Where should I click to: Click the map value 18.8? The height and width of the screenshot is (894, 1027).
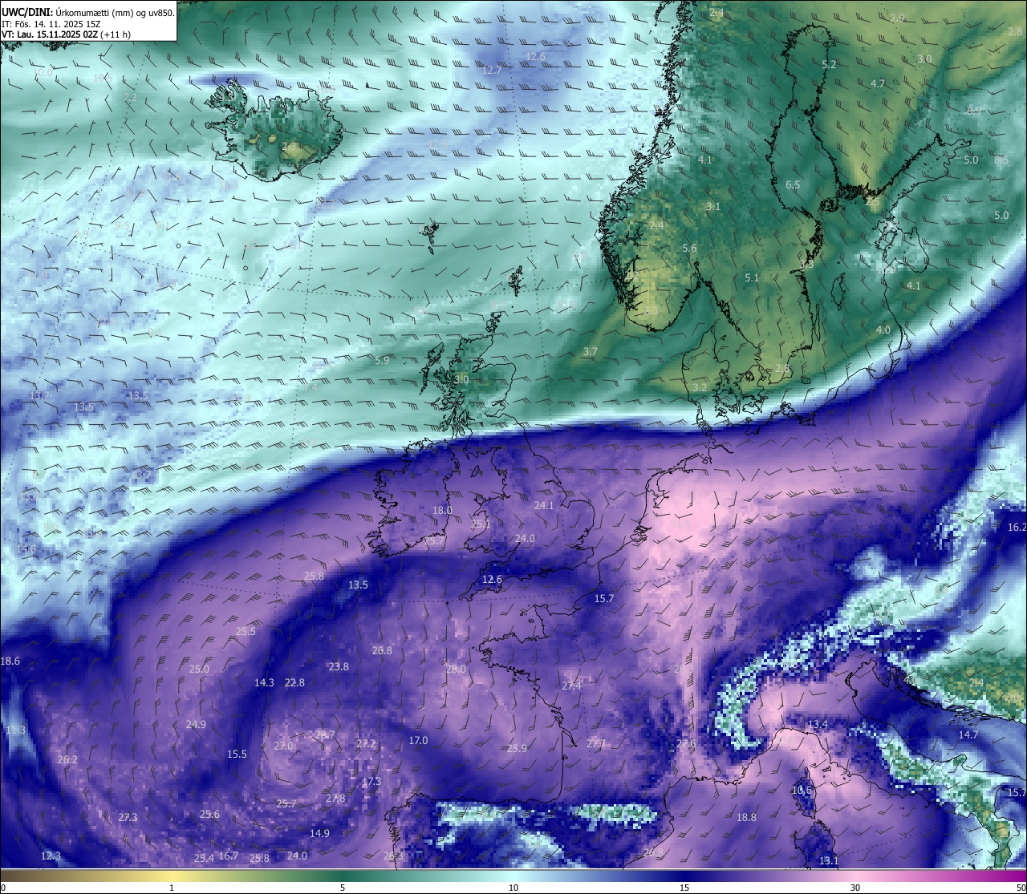tap(746, 818)
